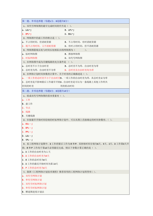
Task: Select red option A. 双代号网络计划
Action: (x=32, y=176)
